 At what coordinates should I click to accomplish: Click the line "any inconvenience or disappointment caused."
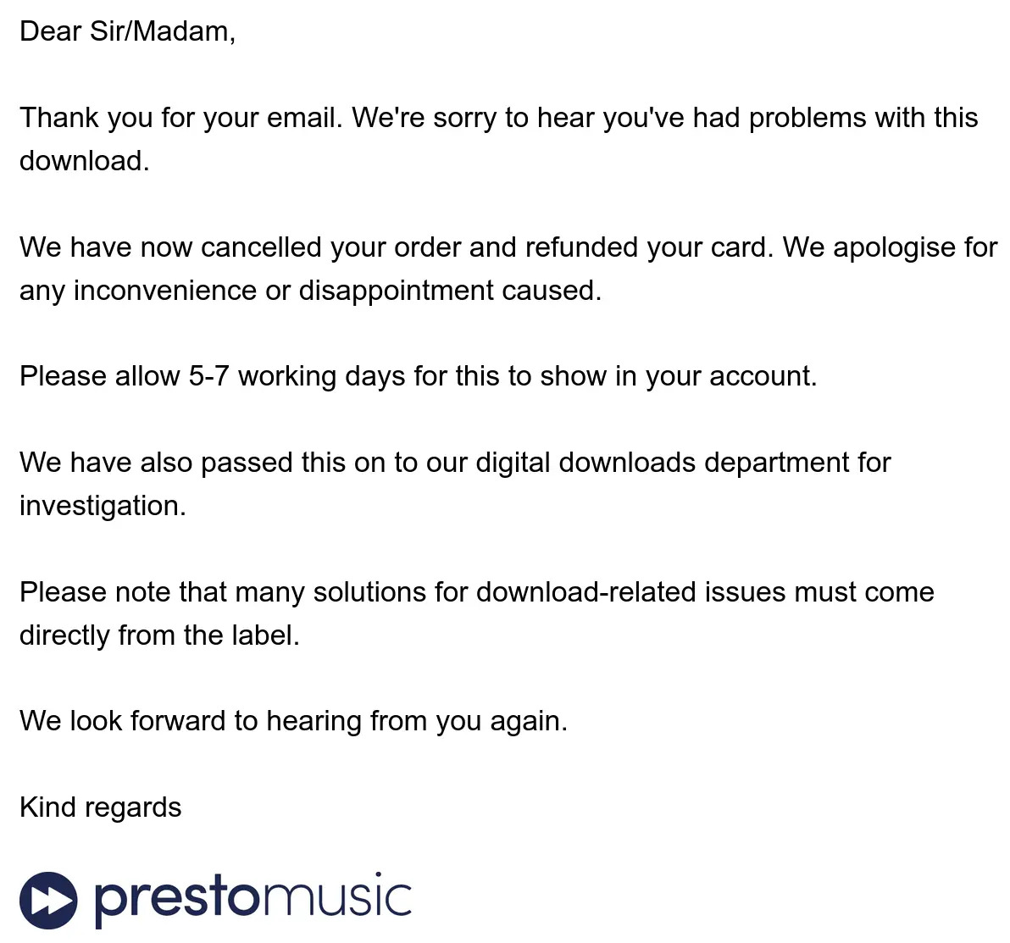coord(310,291)
